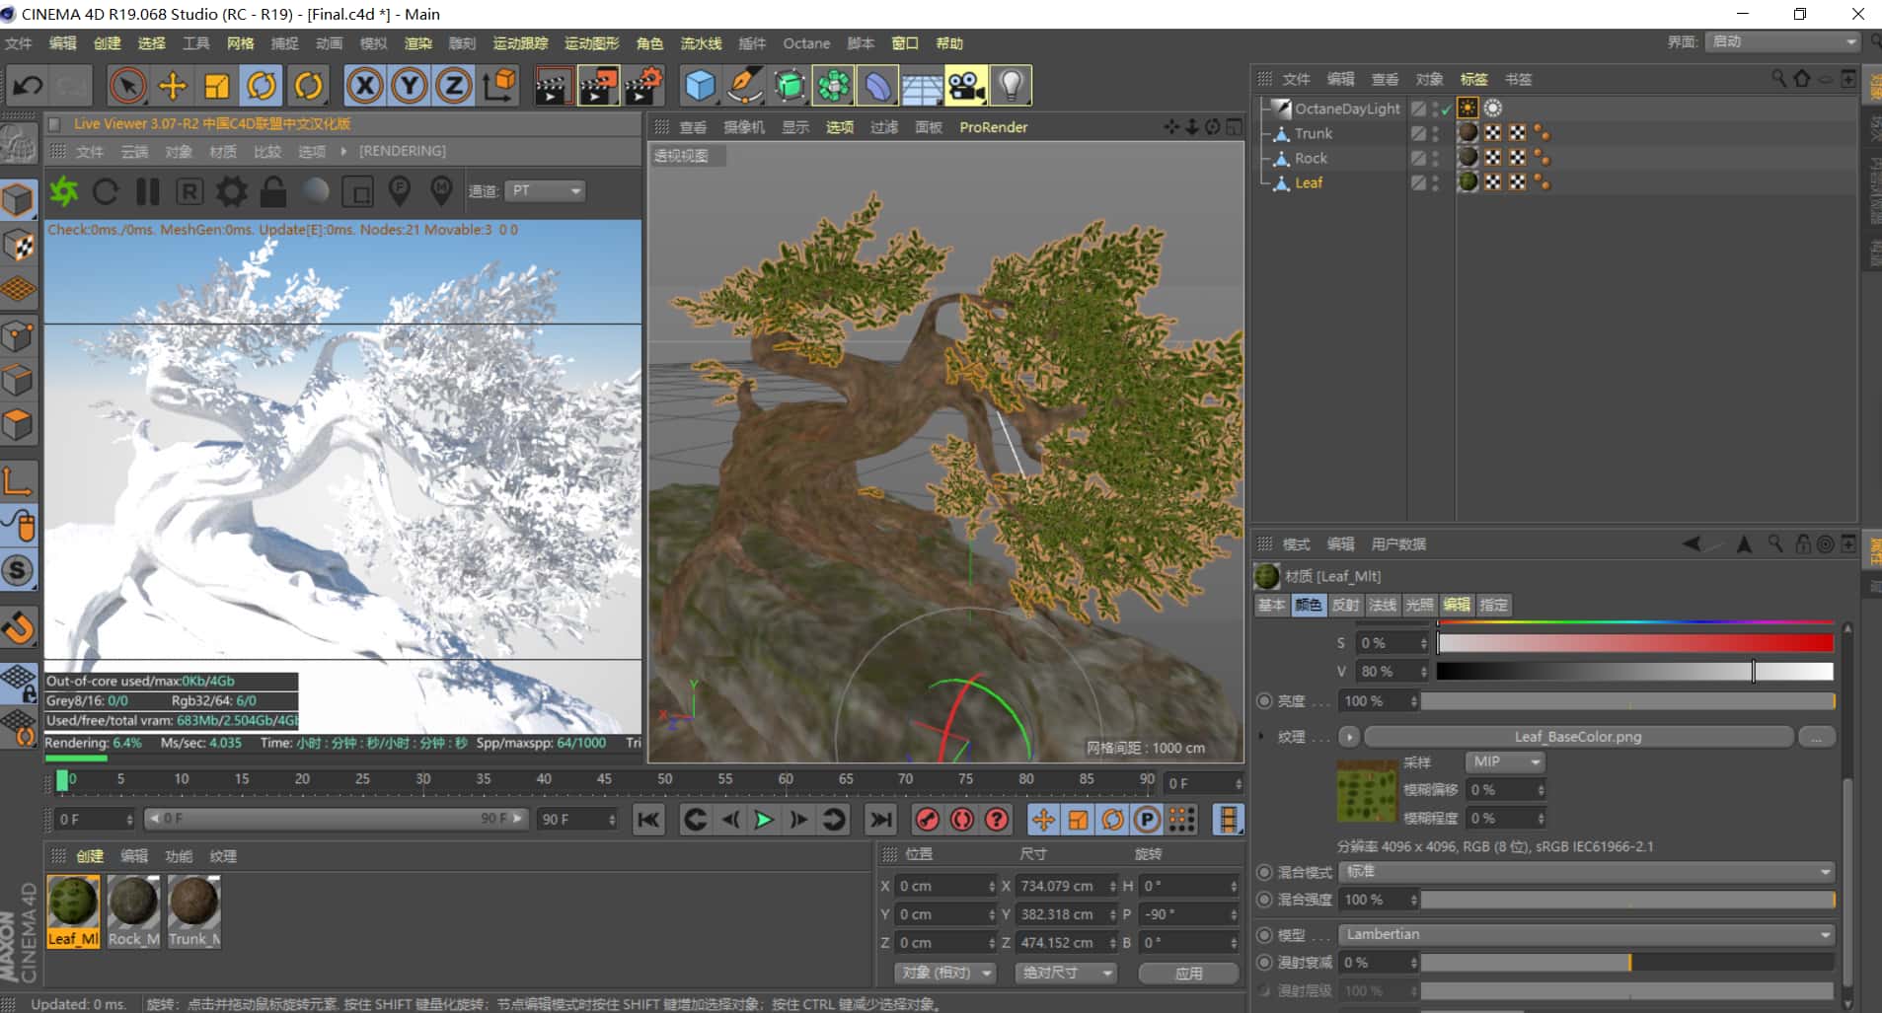This screenshot has height=1013, width=1882.
Task: Click the Record active objects button
Action: [927, 820]
